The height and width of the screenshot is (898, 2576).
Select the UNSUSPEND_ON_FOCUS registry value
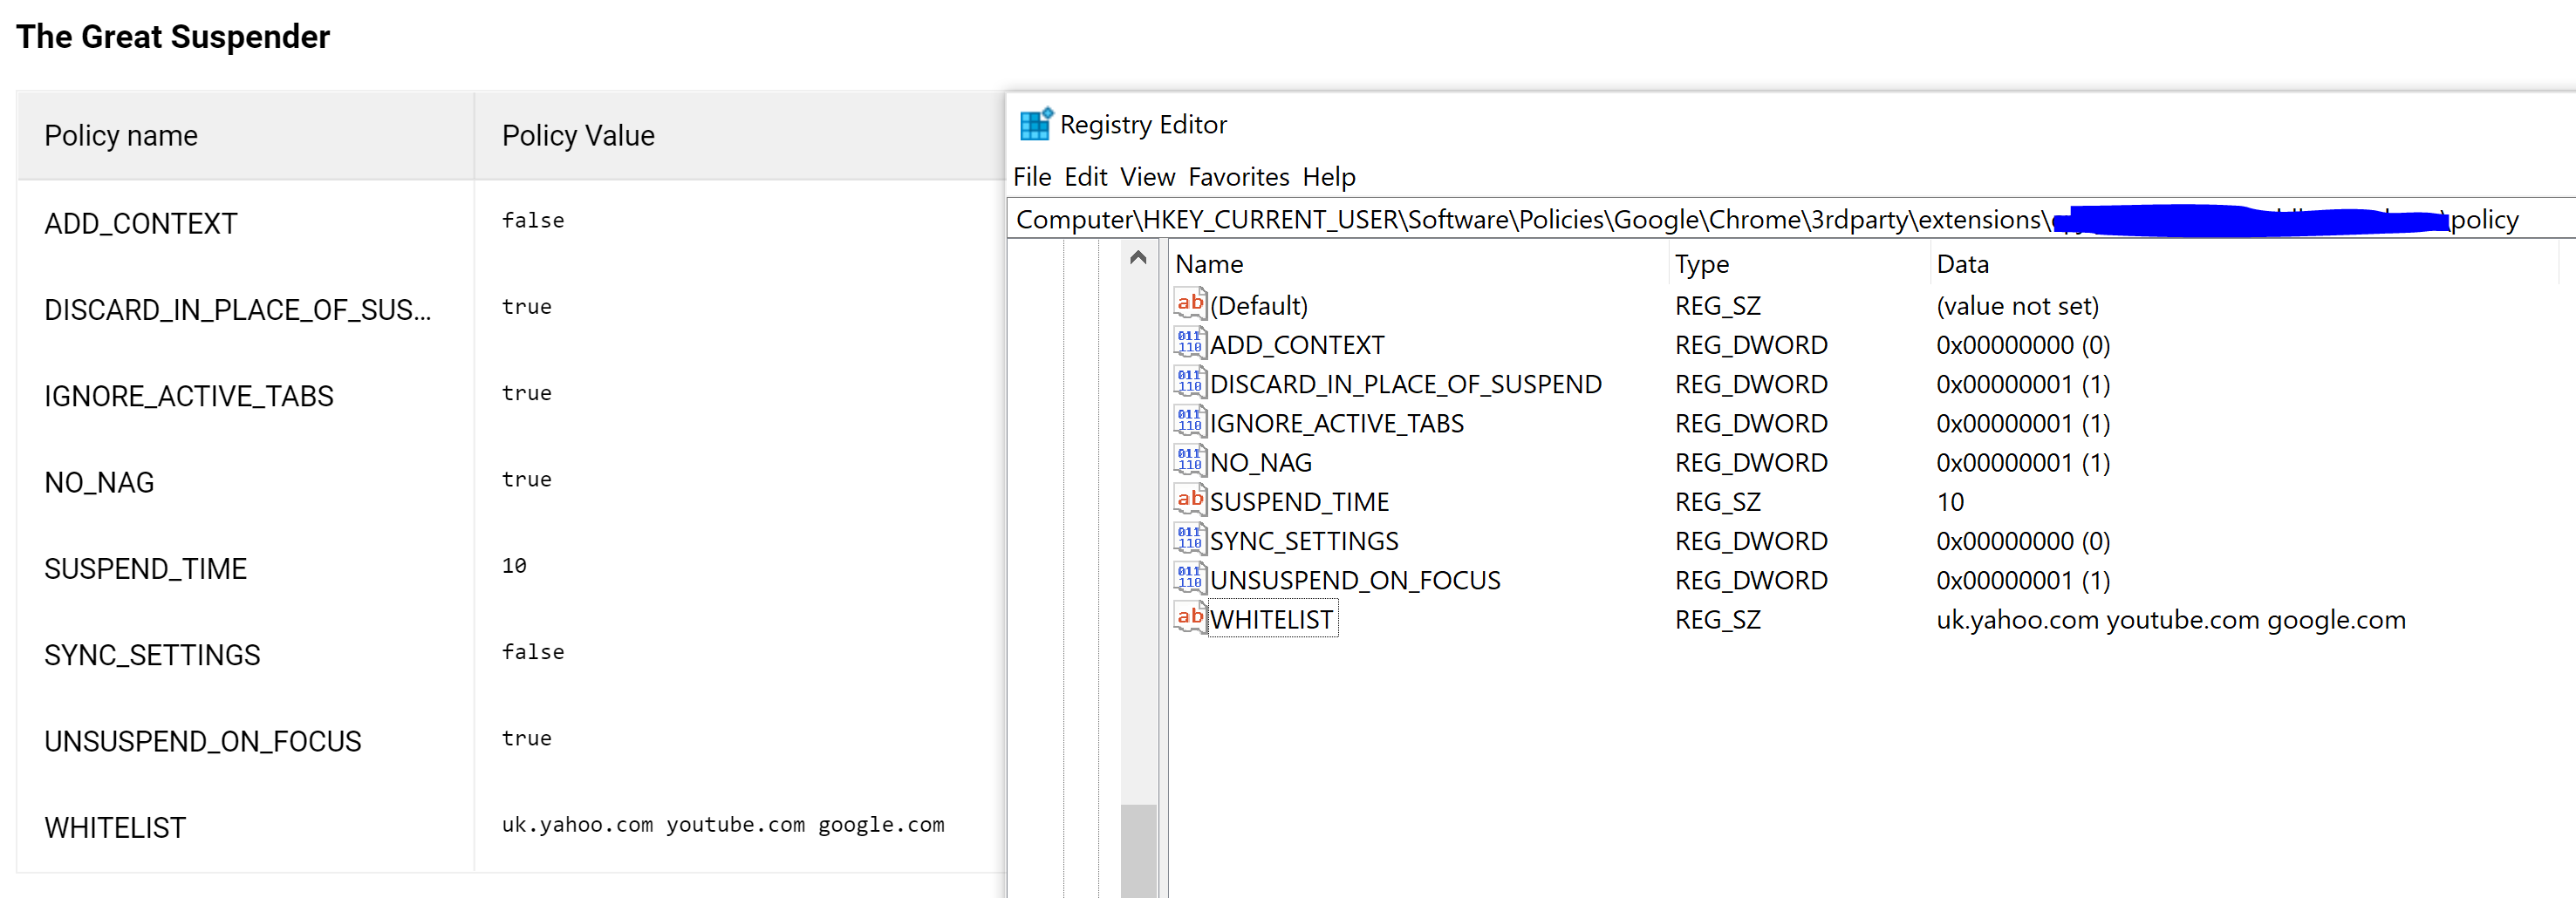pos(1355,581)
